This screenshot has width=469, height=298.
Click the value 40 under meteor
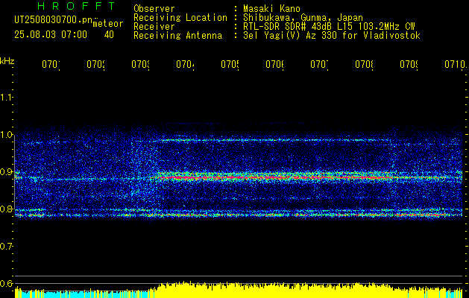109,35
